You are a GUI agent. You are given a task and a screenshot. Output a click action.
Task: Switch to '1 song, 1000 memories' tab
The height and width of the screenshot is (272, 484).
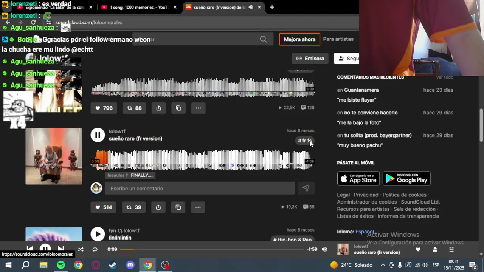click(138, 7)
